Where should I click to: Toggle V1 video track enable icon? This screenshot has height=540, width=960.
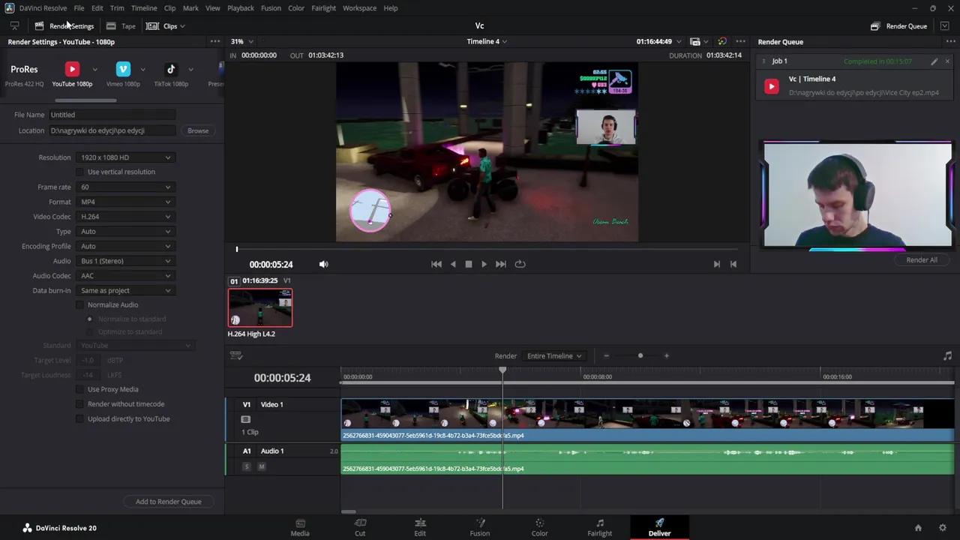[x=245, y=419]
